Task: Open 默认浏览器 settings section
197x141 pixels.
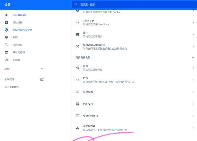Action: [x=19, y=52]
